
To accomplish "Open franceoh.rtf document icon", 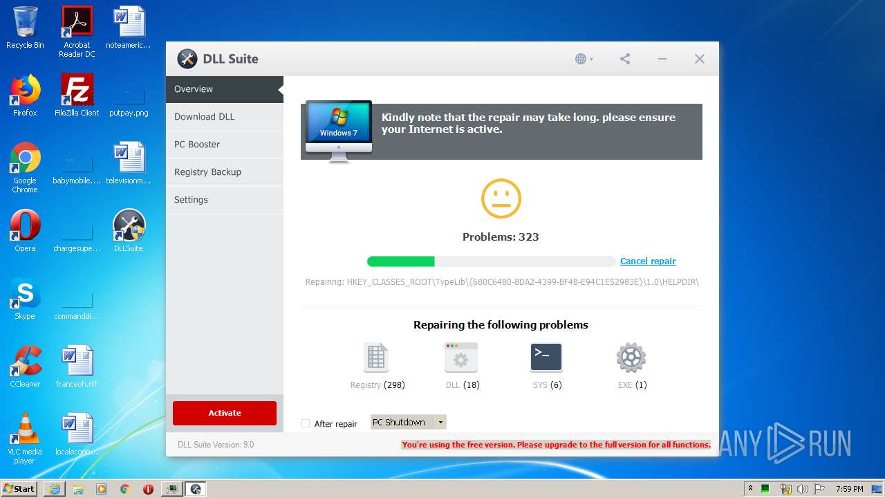I will coord(77,367).
